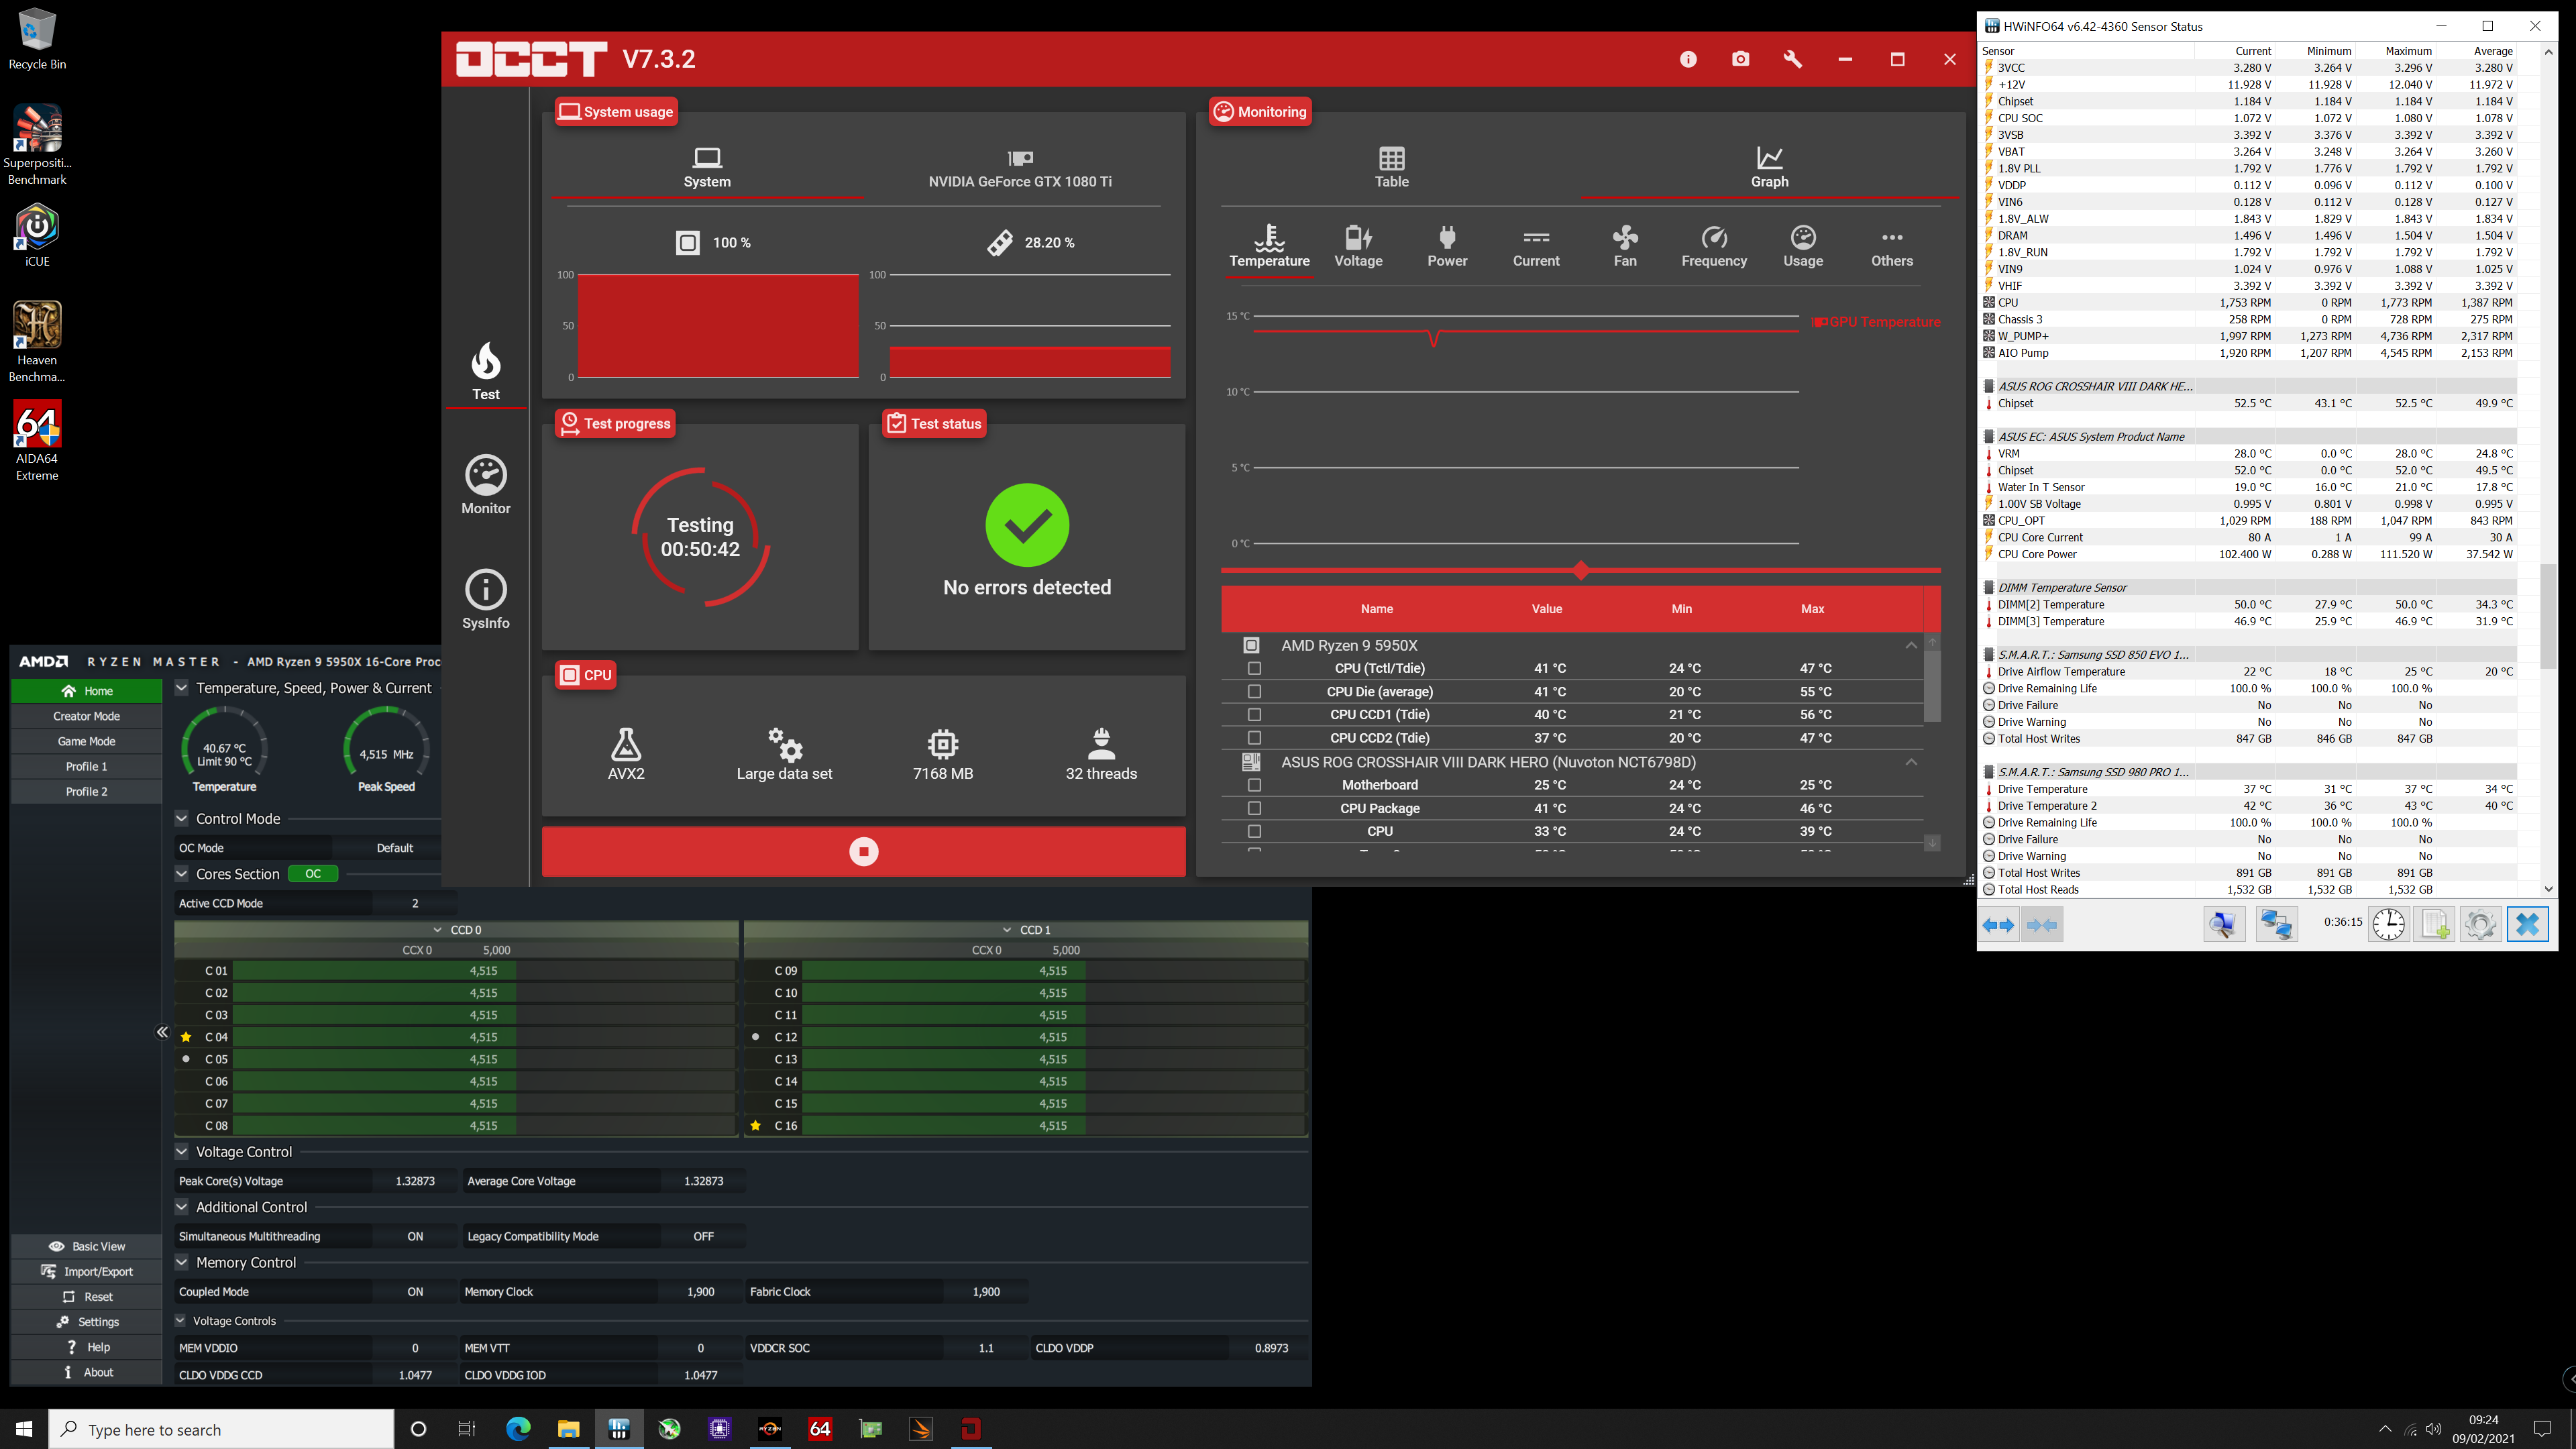The height and width of the screenshot is (1449, 2576).
Task: Check the Motherboard temperature checkbox
Action: pos(1254,785)
